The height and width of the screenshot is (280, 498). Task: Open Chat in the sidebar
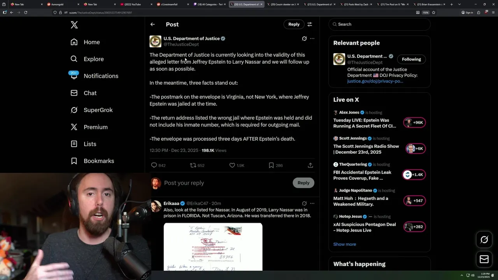84,93
